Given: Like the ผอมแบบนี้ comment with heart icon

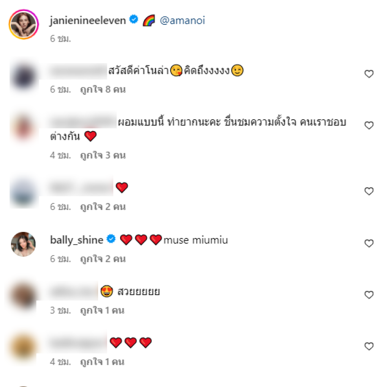Looking at the screenshot, I should coord(369,125).
